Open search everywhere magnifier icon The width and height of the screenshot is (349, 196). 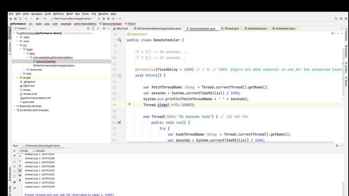coord(336,19)
